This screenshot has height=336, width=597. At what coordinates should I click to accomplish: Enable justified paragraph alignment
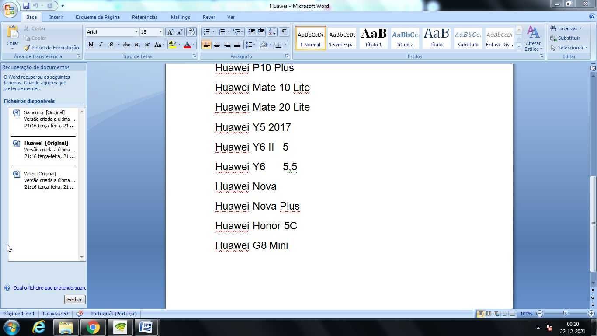pos(237,45)
